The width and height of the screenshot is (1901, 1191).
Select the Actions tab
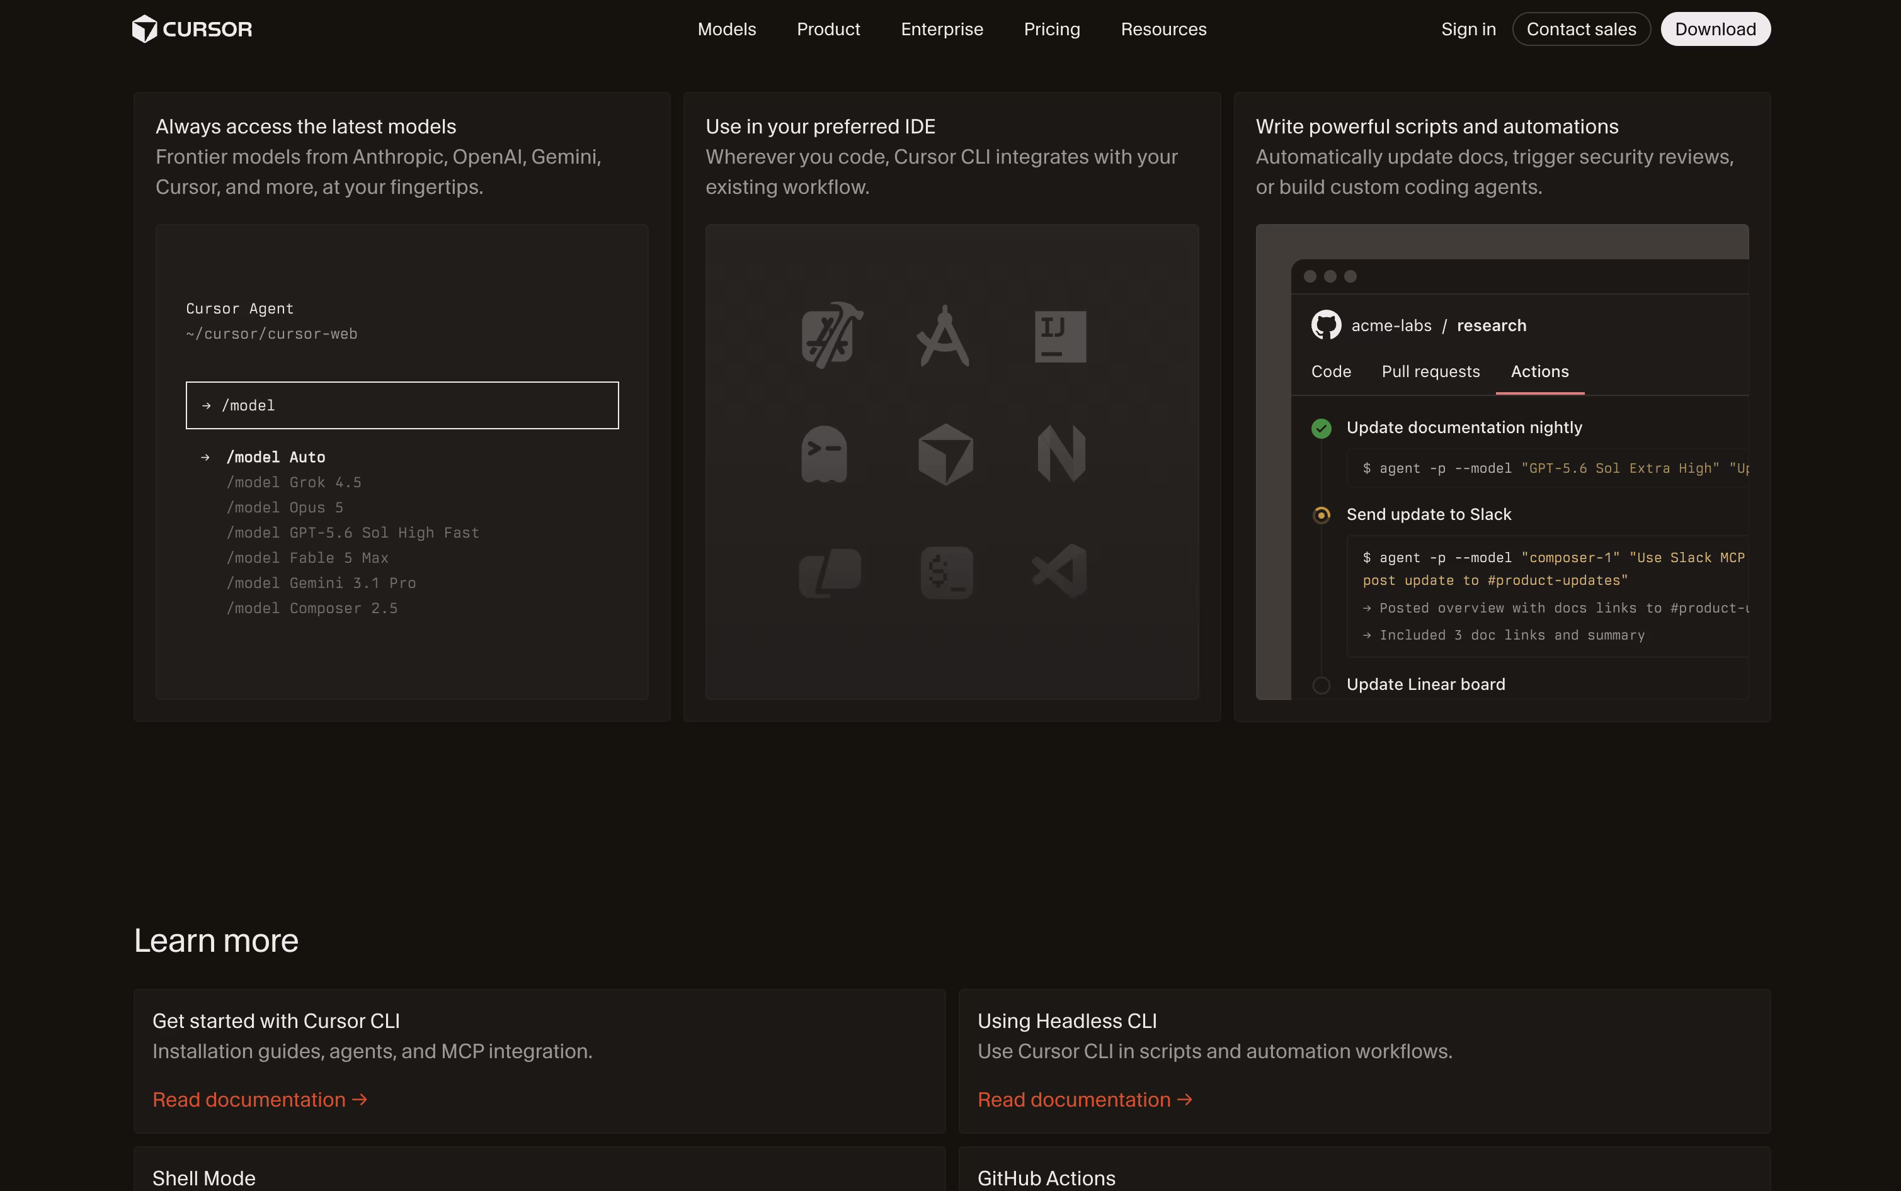coord(1539,372)
